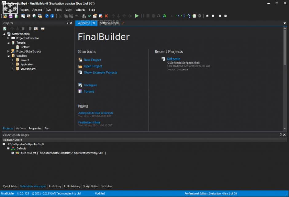Click the expand all plus toolbar icon

[x=220, y=16]
